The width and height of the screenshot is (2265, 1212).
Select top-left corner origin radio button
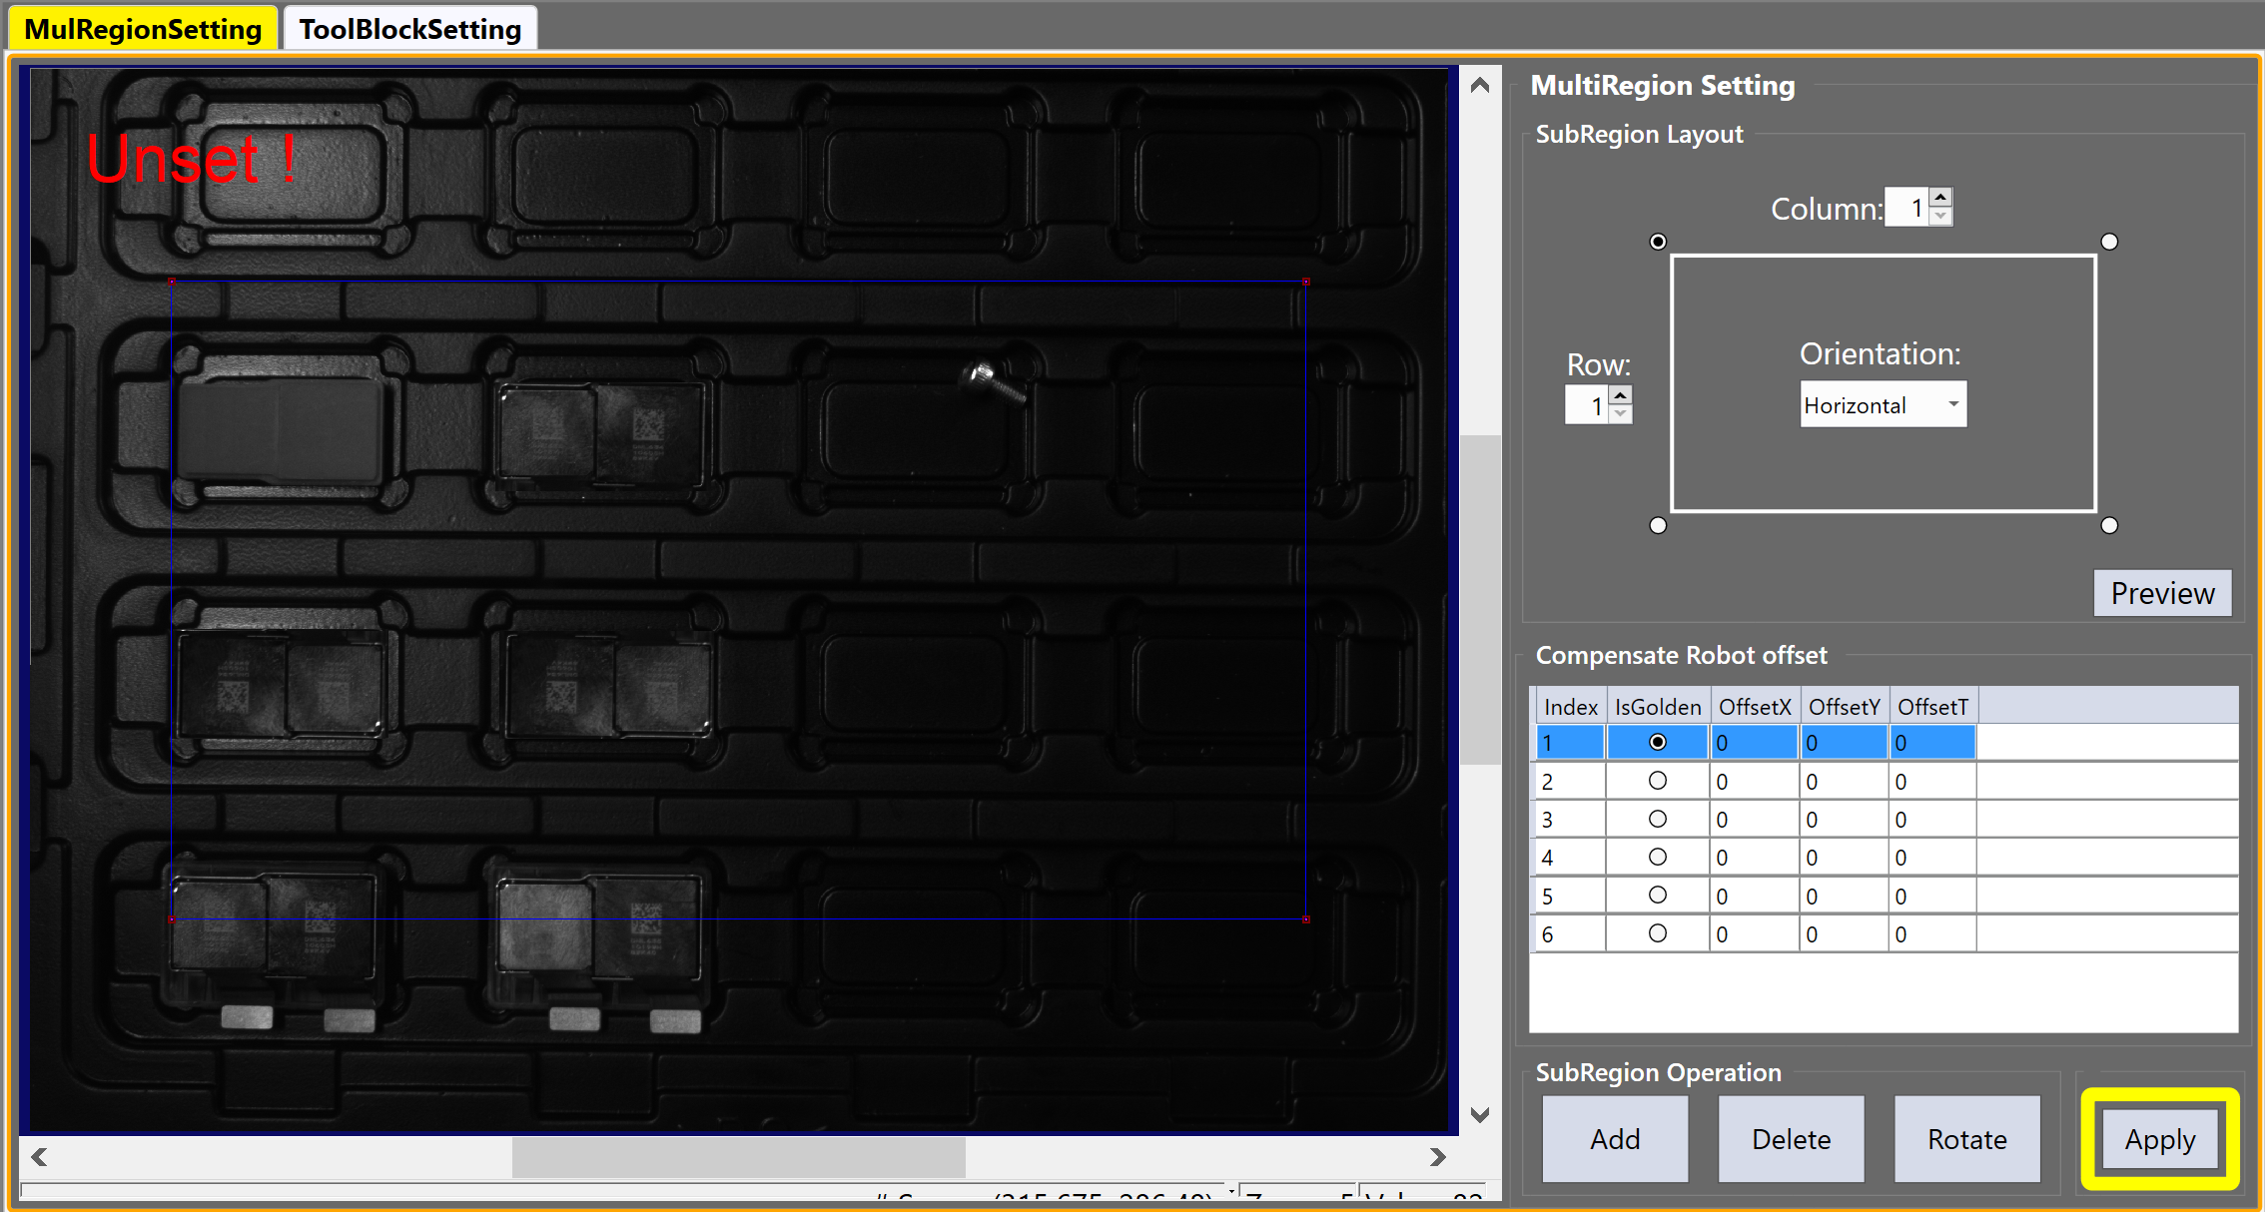click(1658, 242)
